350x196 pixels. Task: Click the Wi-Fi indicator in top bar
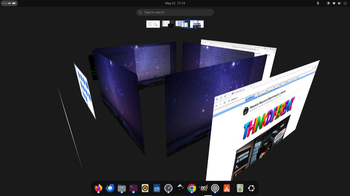coord(334,3)
